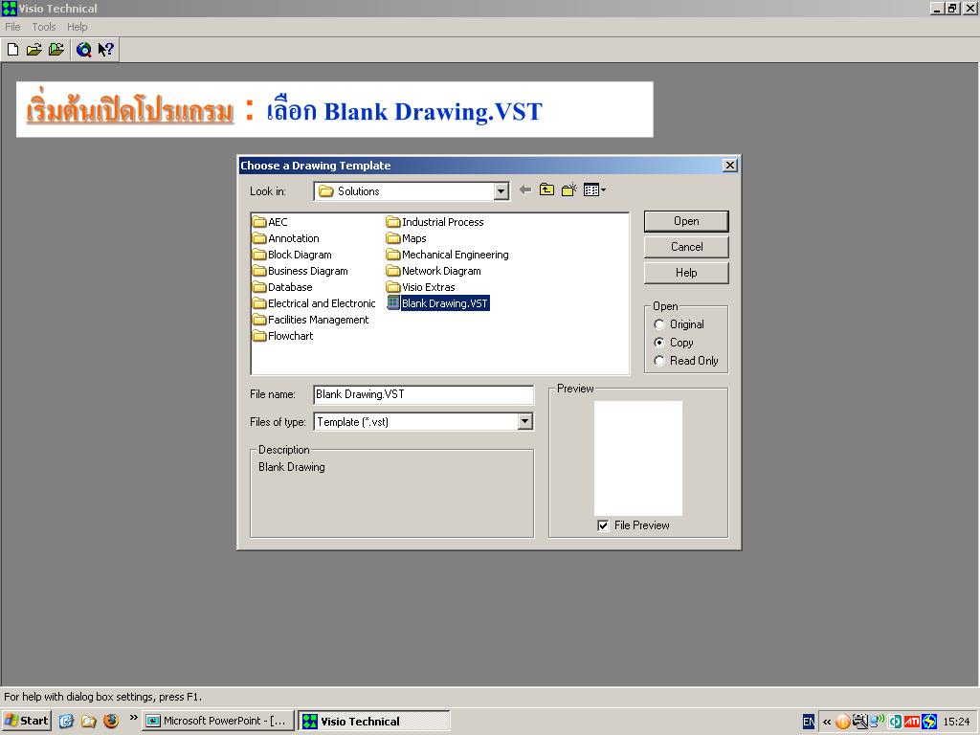The height and width of the screenshot is (735, 980).
Task: Click the Show Desktop quick launch icon
Action: pyautogui.click(x=66, y=721)
